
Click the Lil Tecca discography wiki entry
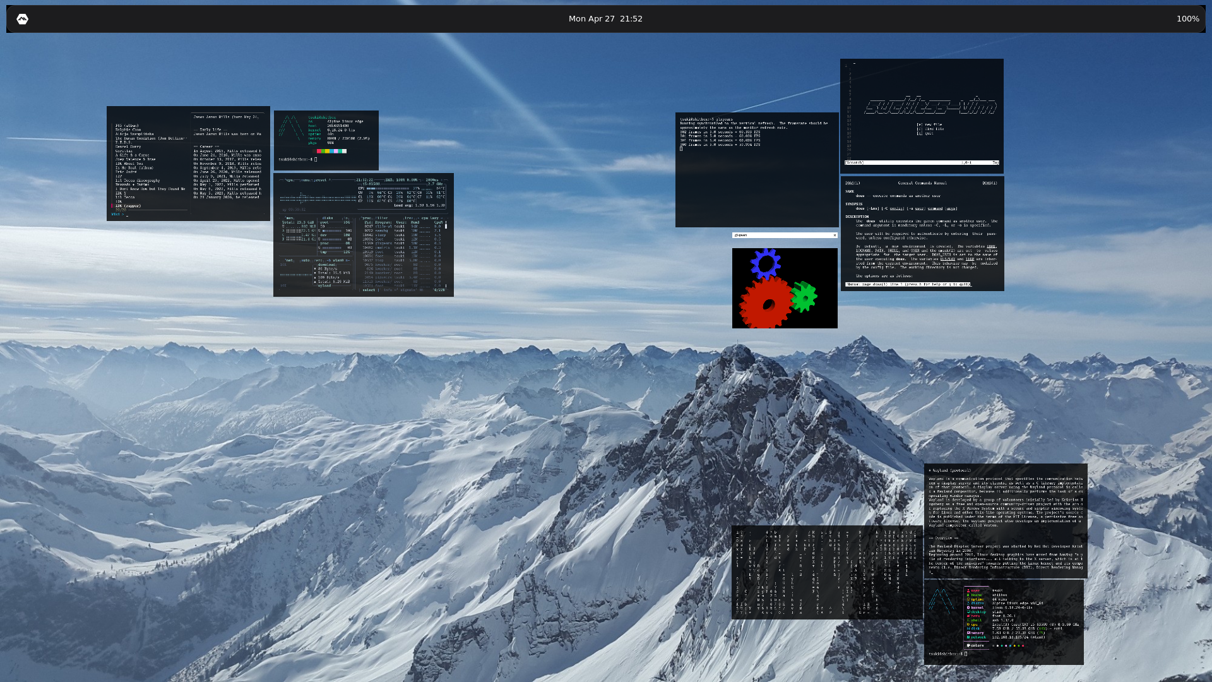pos(138,181)
